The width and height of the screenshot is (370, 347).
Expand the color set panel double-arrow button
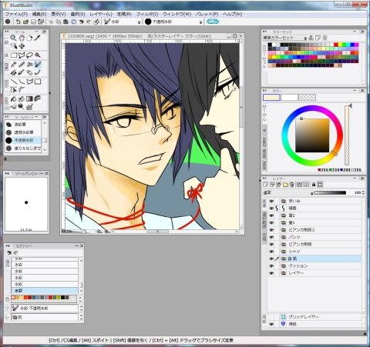(362, 32)
